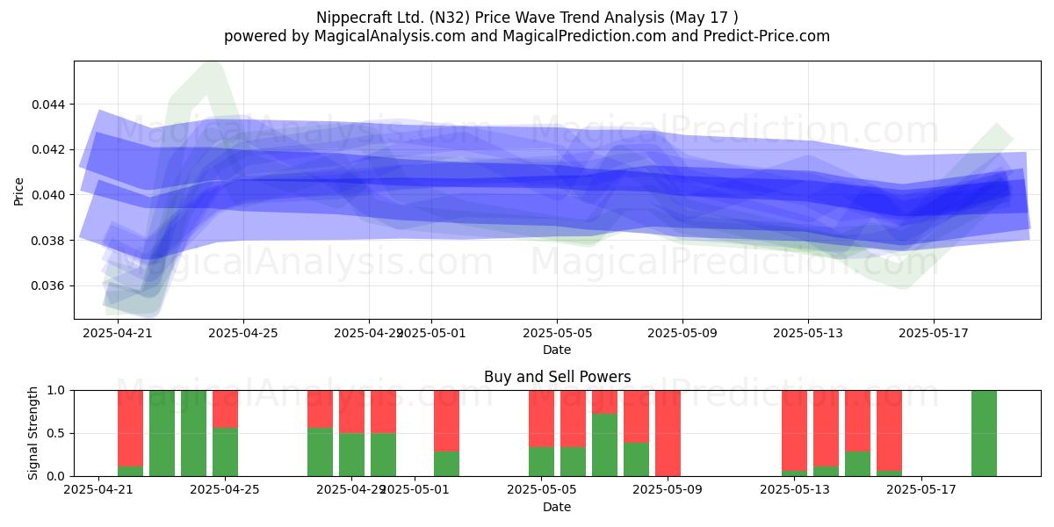The width and height of the screenshot is (1054, 527).
Task: Select the 1.0 signal strength tick
Action: click(x=57, y=390)
